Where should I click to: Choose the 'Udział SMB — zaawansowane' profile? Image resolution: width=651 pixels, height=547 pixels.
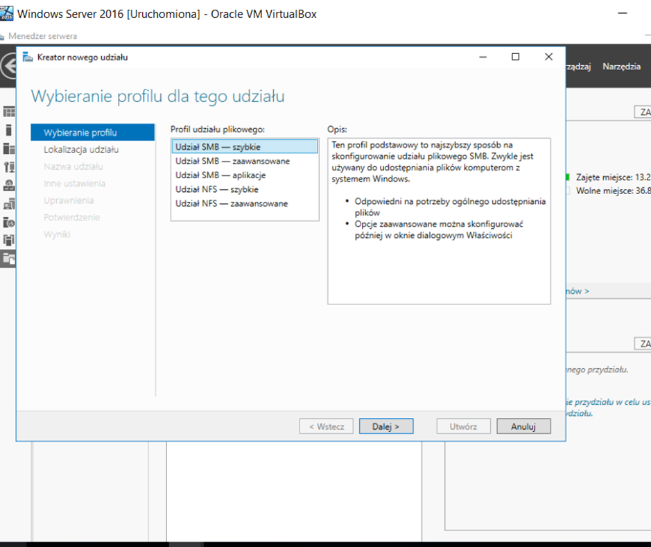pos(223,161)
